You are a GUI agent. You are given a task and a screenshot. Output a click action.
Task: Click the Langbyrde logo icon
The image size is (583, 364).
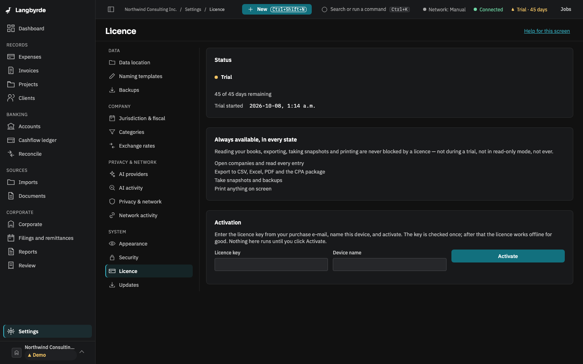[9, 10]
